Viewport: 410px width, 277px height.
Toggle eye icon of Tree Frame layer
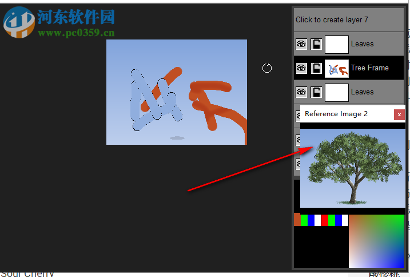[x=301, y=68]
